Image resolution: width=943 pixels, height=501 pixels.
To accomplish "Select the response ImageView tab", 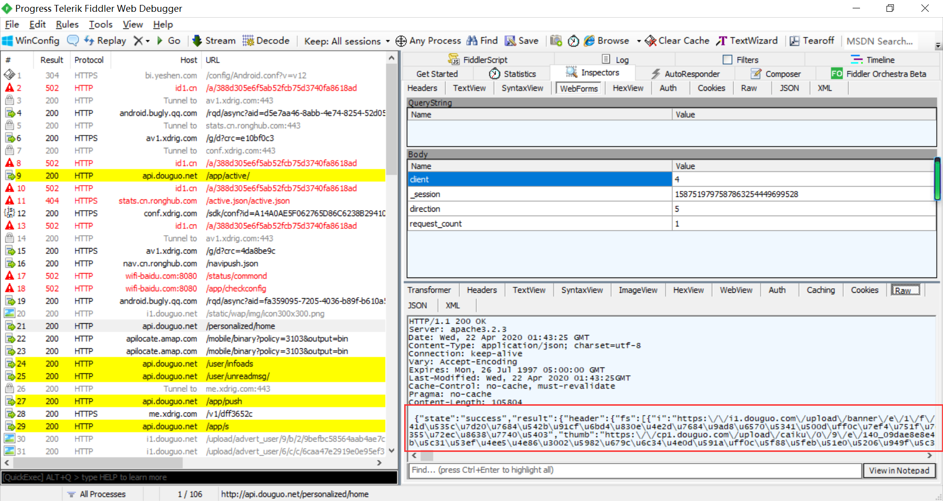I will pyautogui.click(x=638, y=290).
